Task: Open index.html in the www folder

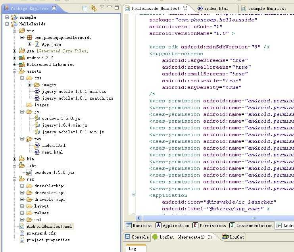Action: coord(54,146)
